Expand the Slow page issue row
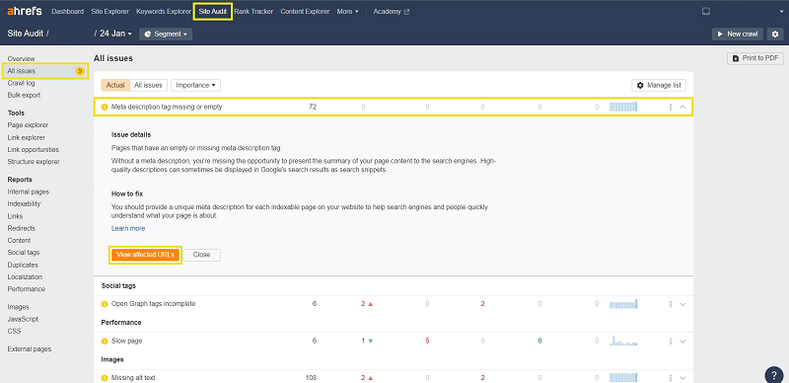 point(682,342)
